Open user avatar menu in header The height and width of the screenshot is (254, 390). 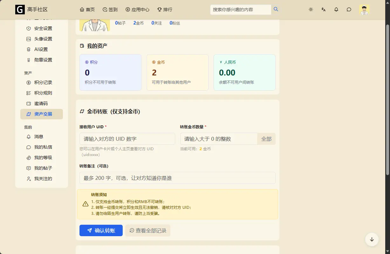pyautogui.click(x=364, y=10)
